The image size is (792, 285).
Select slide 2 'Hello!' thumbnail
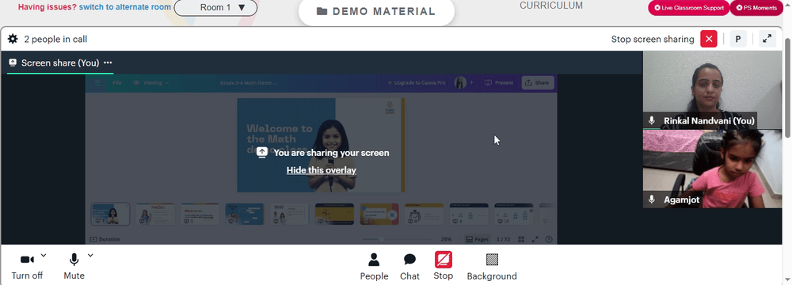click(155, 215)
